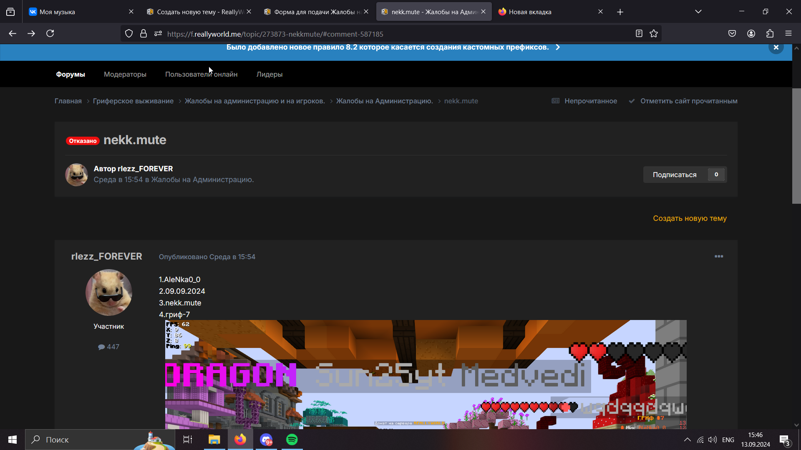Open the network tray icon
The image size is (801, 450).
700,440
